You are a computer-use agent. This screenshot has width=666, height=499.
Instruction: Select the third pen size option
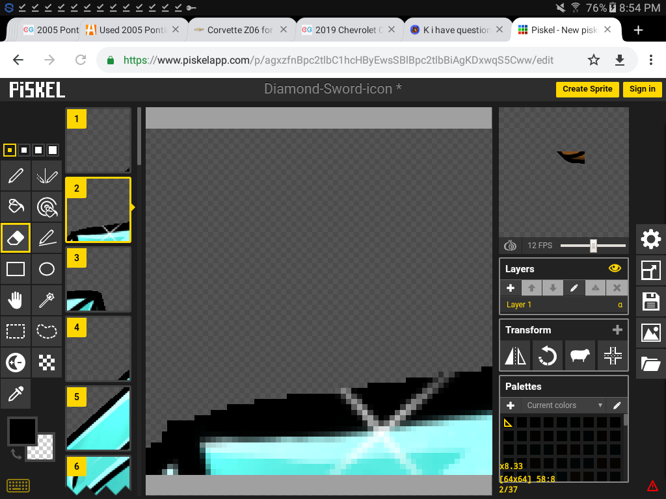[38, 150]
